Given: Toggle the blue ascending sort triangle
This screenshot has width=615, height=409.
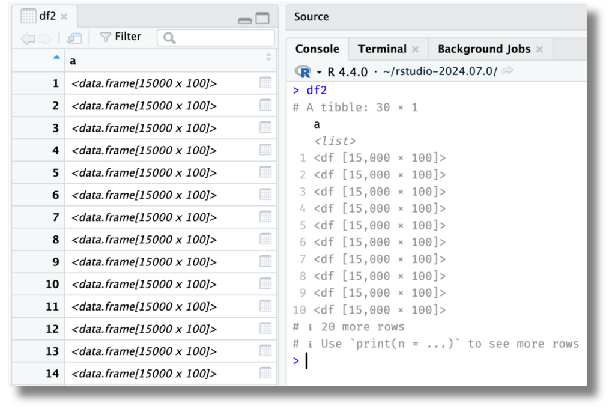Looking at the screenshot, I should (56, 56).
